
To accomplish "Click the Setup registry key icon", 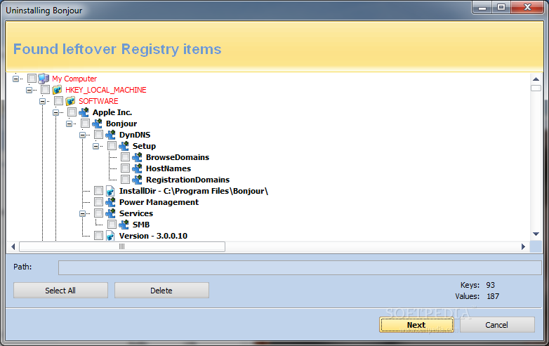I will tap(124, 146).
